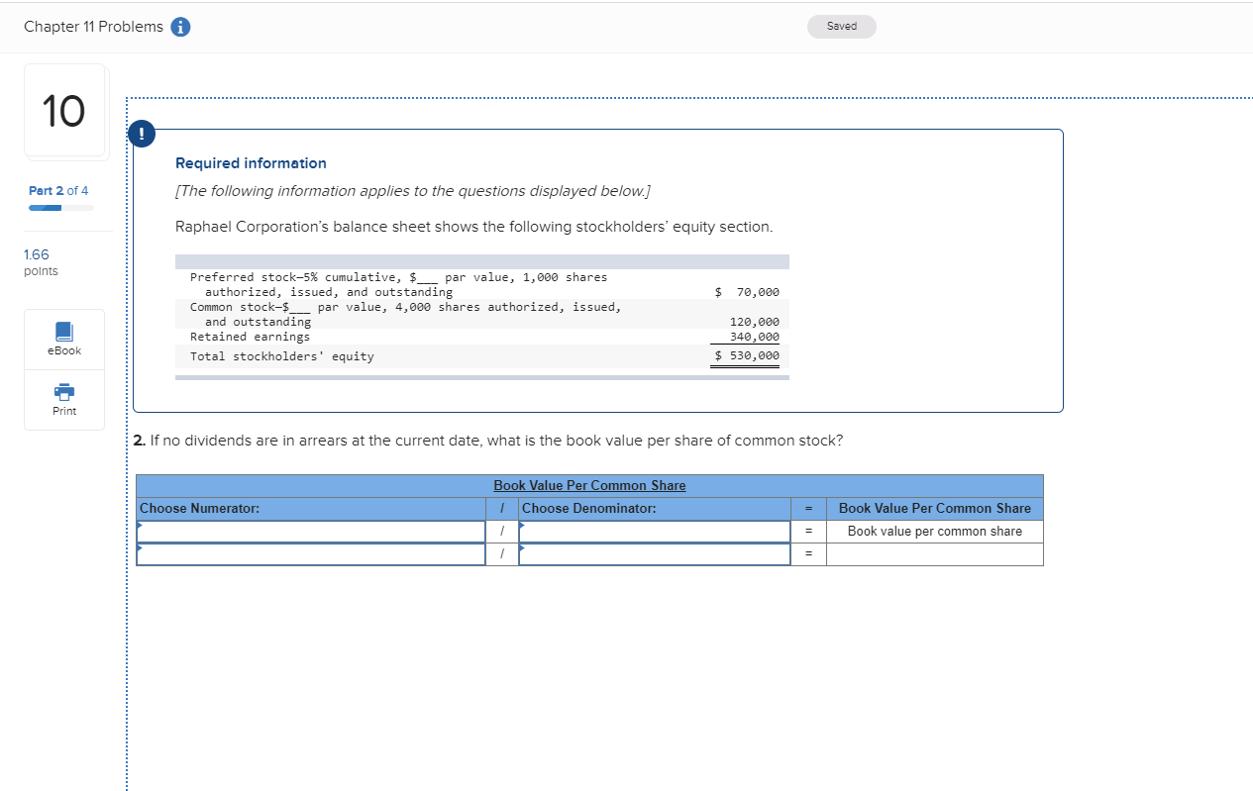Click the 'Book value per common share' result label

(935, 532)
